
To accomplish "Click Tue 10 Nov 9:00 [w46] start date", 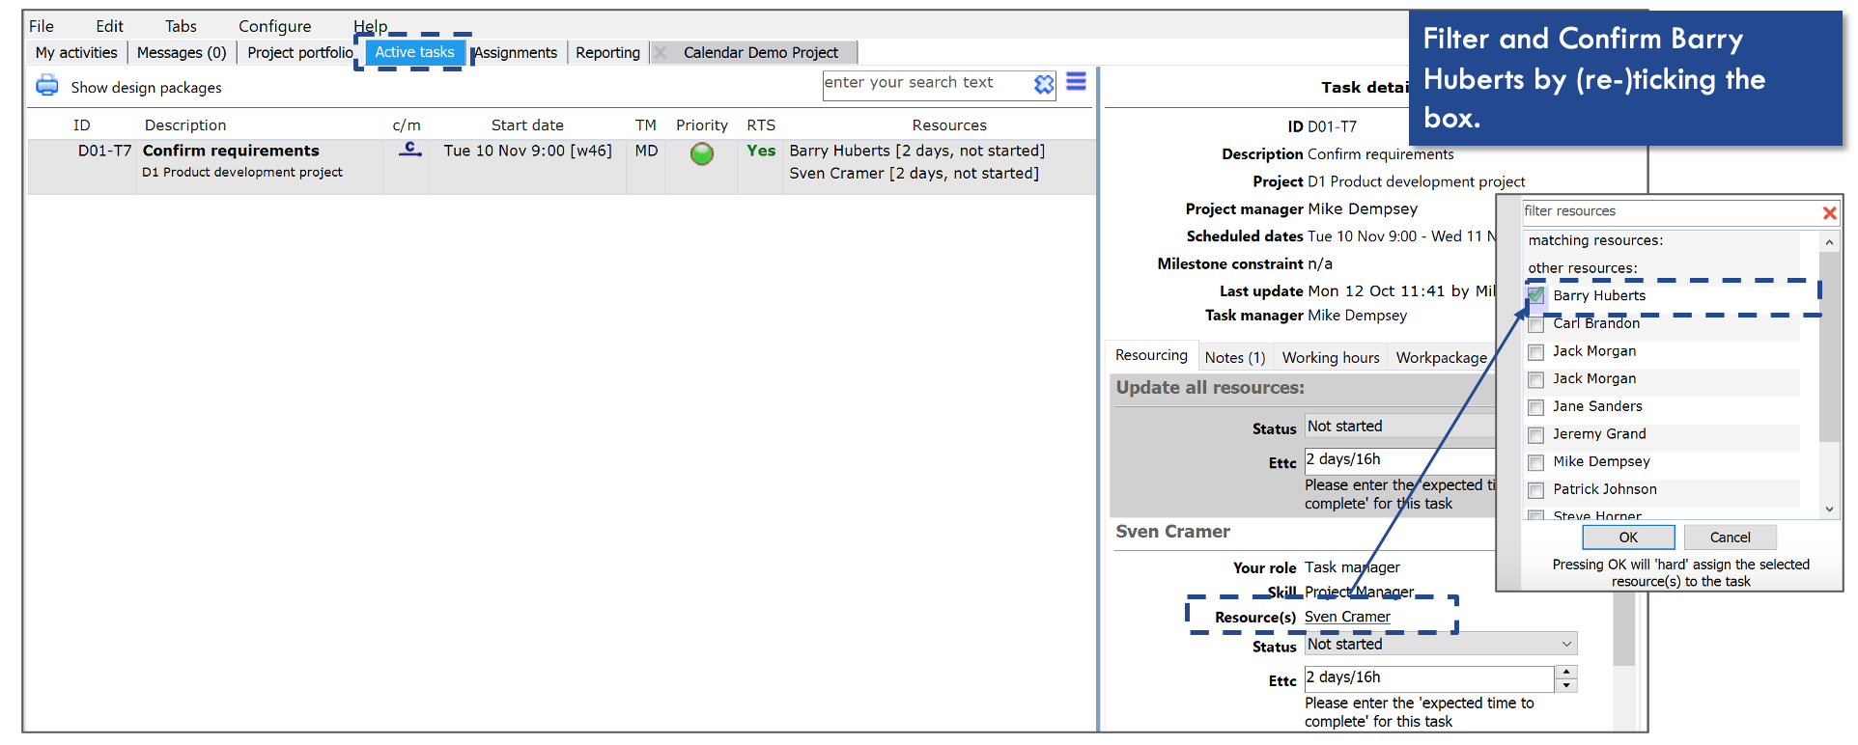I will pyautogui.click(x=527, y=151).
